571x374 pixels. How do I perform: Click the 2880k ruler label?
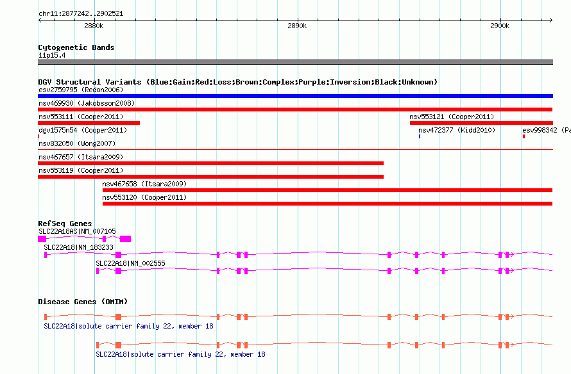[x=94, y=26]
